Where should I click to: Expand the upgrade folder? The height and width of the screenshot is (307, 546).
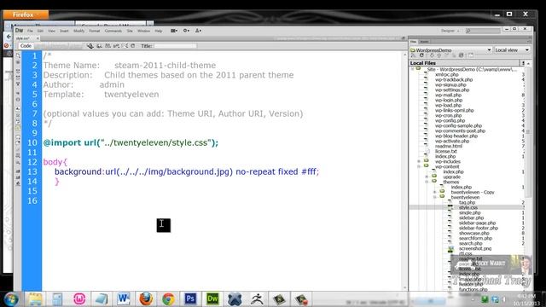[427, 177]
